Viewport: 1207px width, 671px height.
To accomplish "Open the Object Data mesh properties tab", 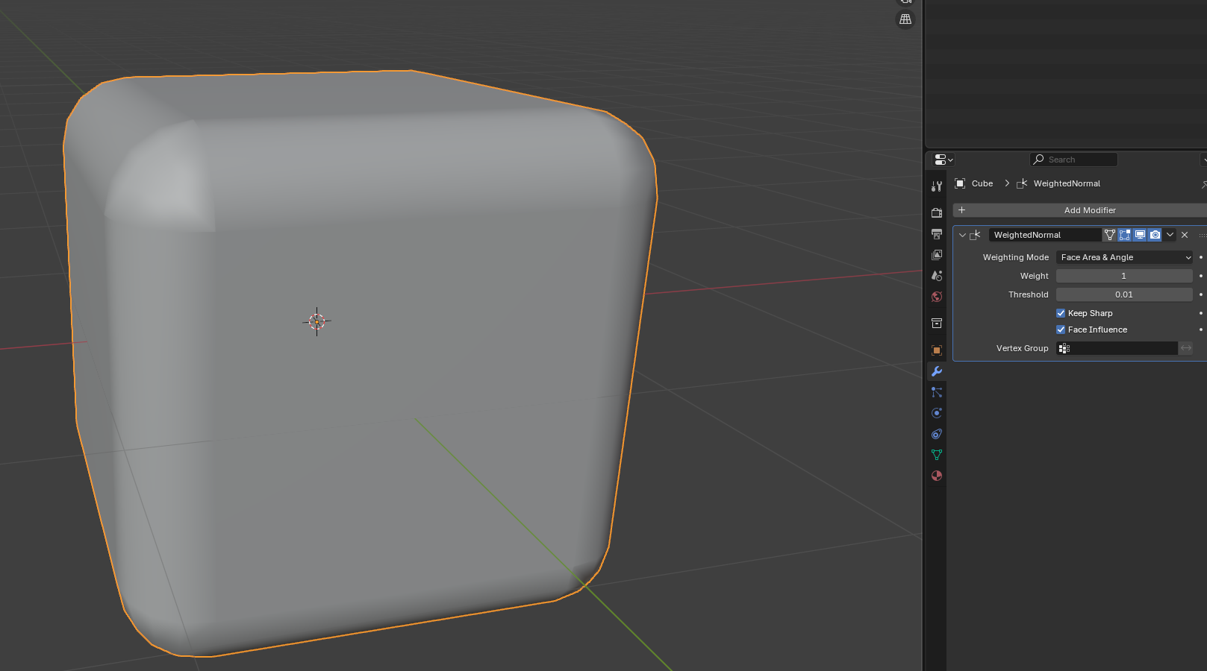I will pos(937,455).
